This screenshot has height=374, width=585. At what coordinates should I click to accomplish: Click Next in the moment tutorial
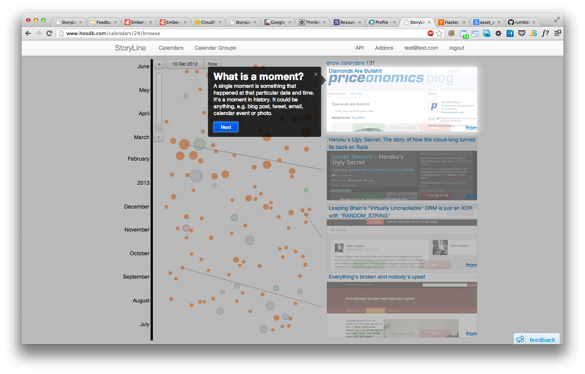(x=226, y=127)
